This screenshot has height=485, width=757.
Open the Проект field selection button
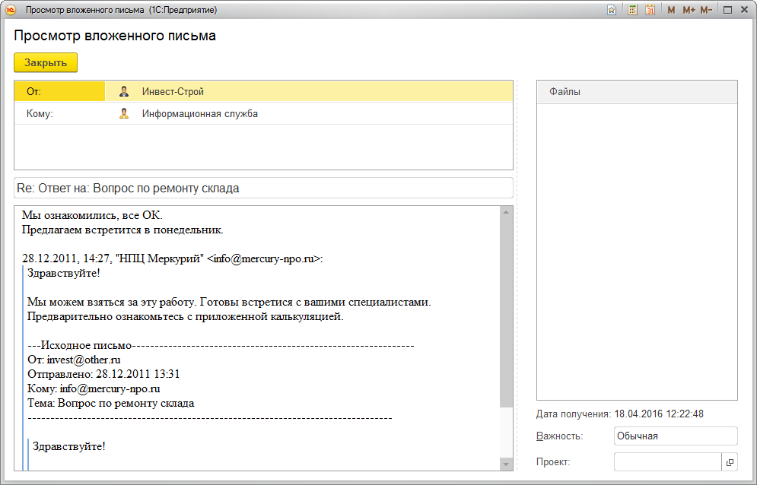[730, 462]
